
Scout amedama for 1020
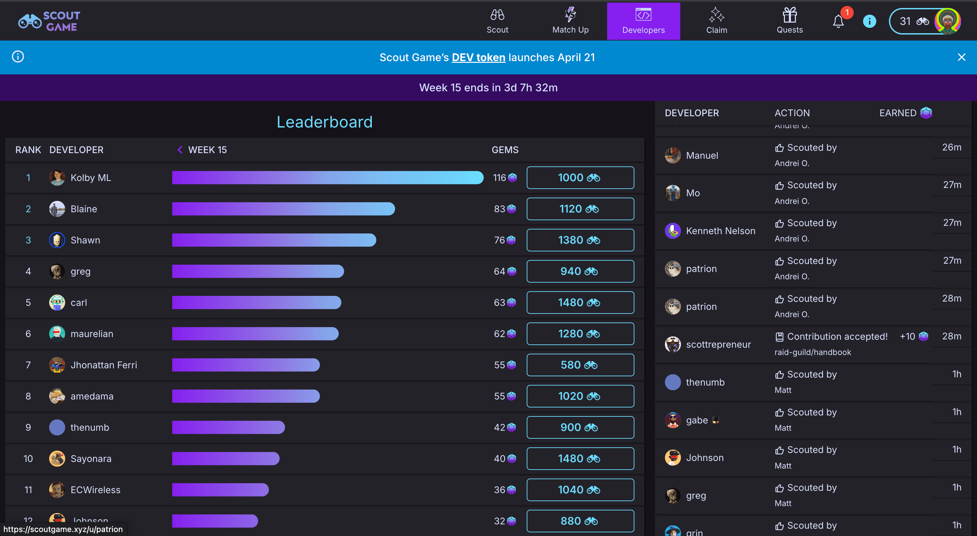click(580, 396)
